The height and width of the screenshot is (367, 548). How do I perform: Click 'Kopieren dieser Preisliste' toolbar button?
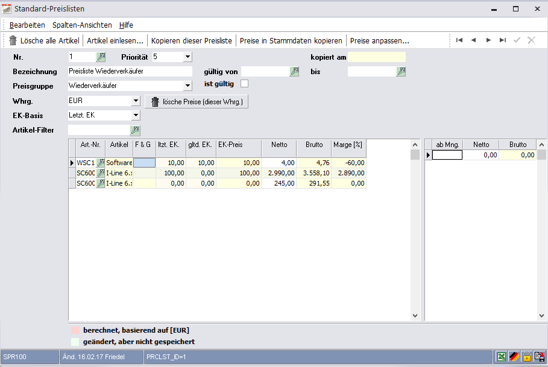[191, 41]
